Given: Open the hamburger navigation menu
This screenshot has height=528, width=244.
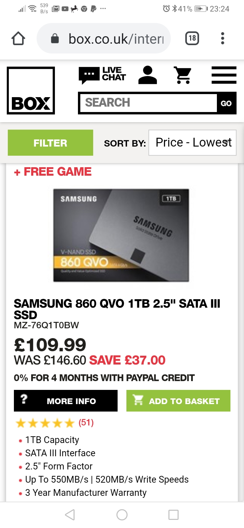Looking at the screenshot, I should pos(224,75).
